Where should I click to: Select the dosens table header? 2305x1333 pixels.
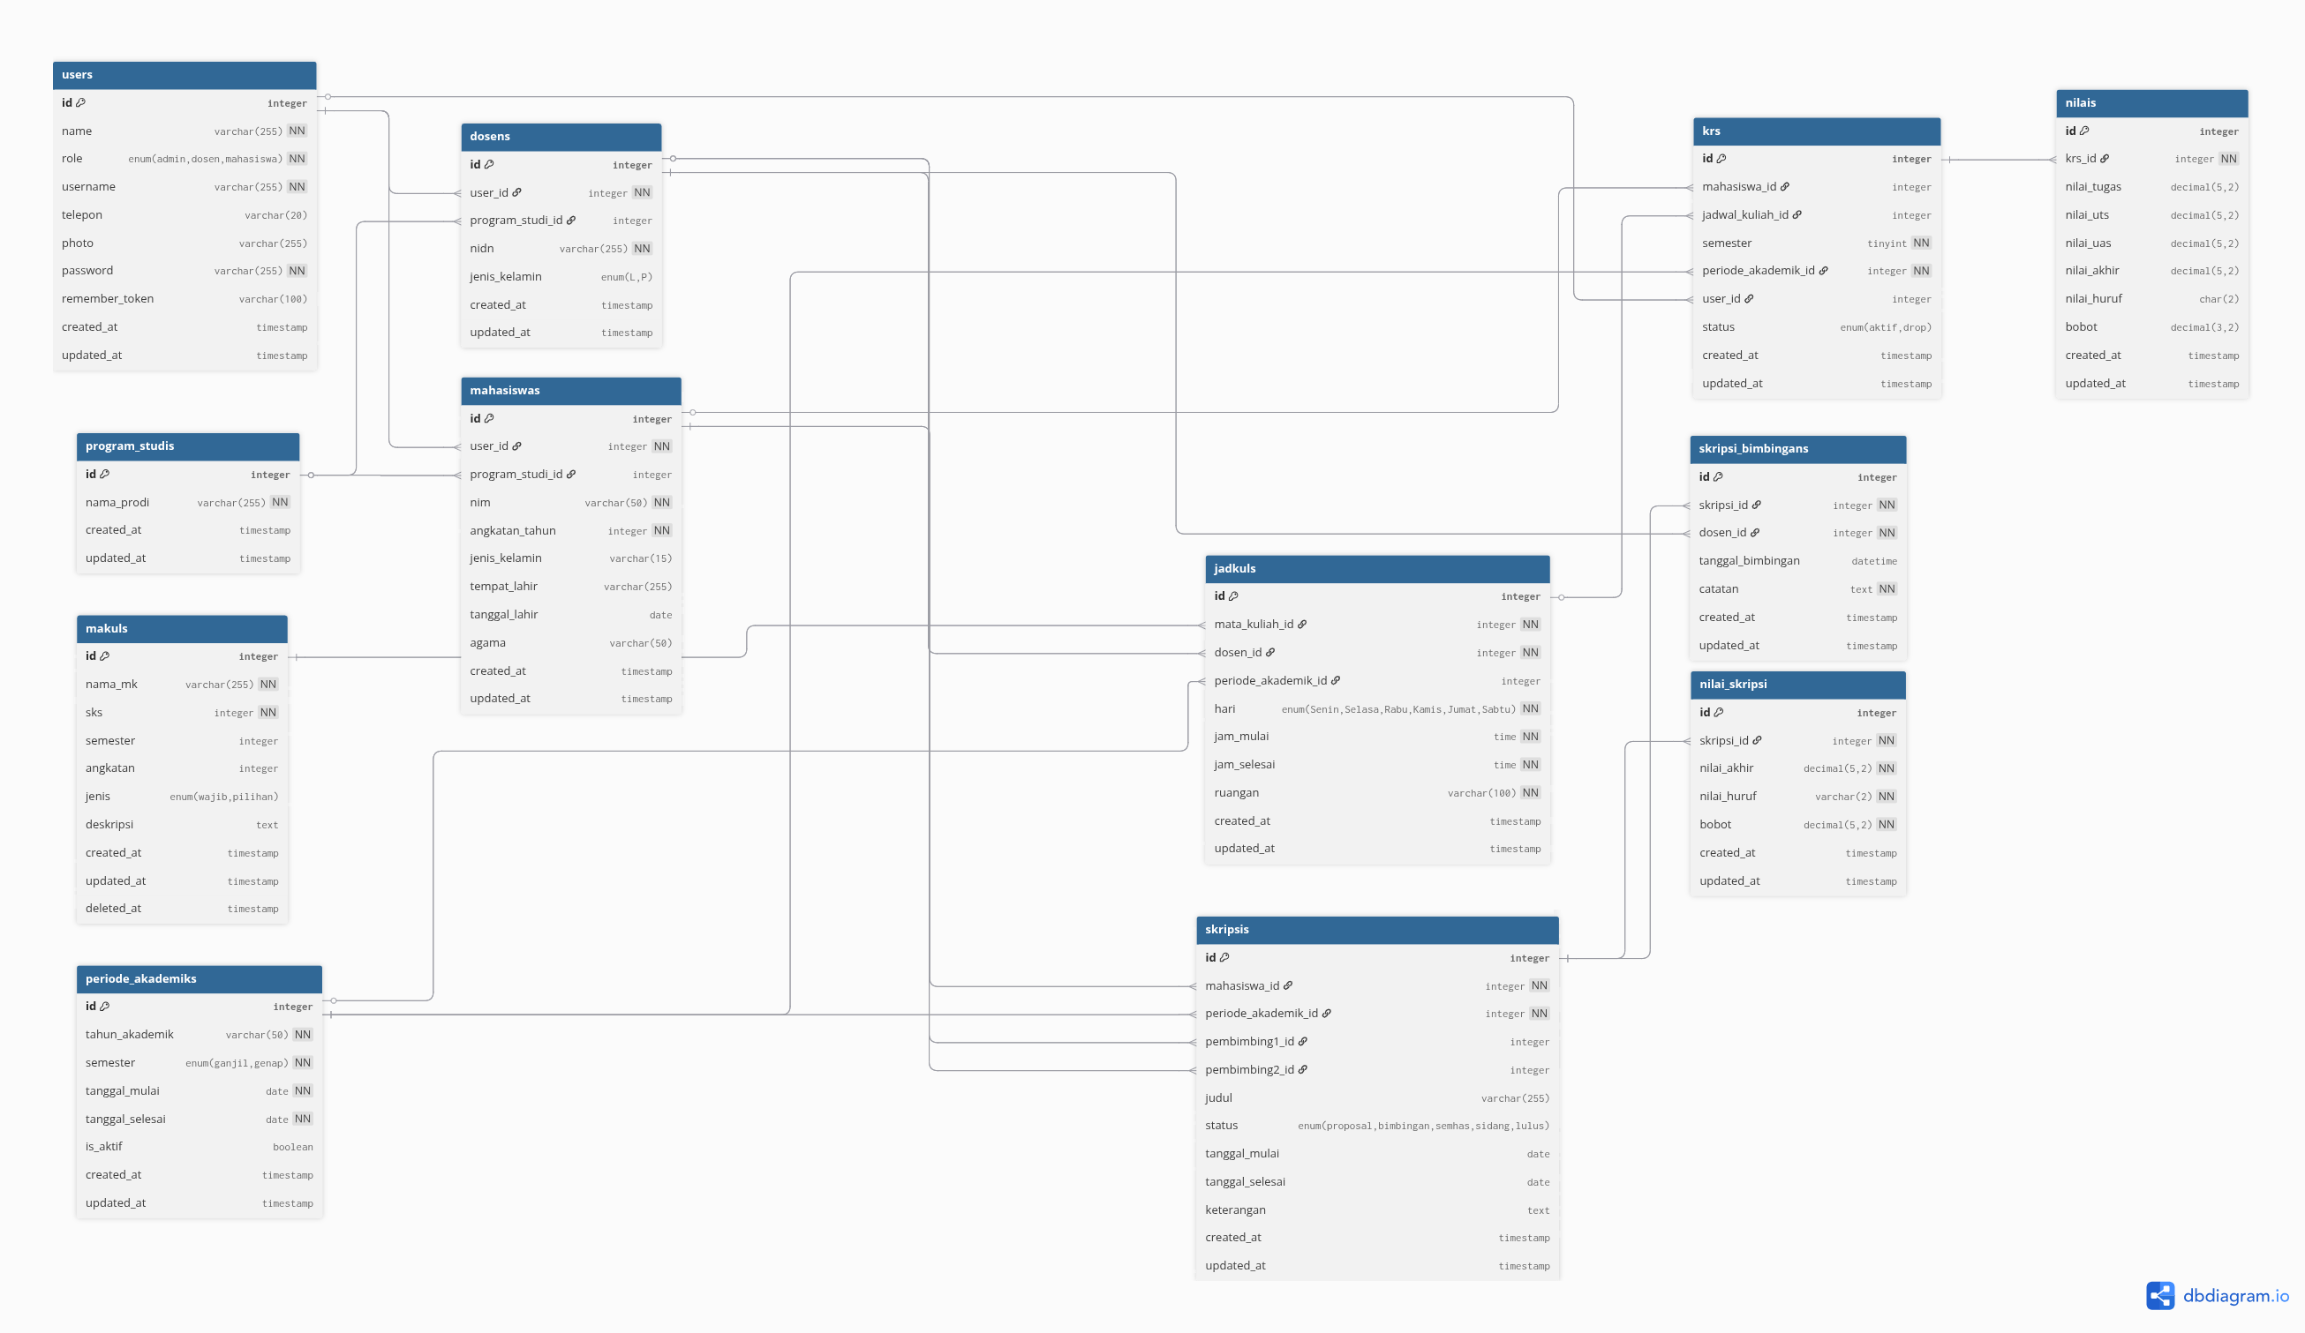561,136
